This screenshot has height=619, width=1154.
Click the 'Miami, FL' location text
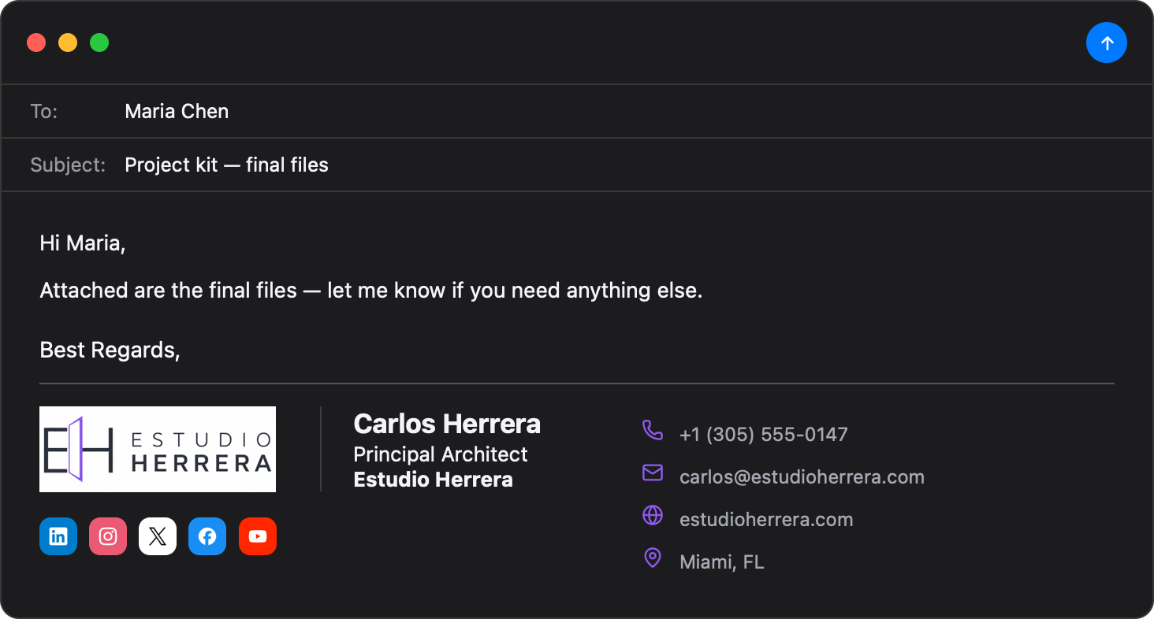click(722, 562)
